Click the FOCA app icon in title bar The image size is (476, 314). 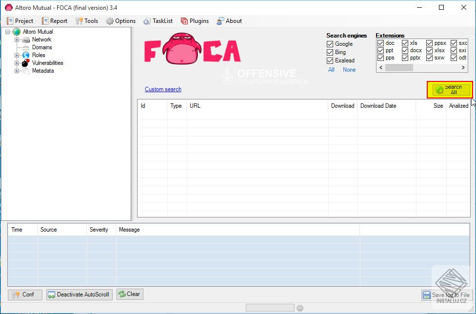click(x=9, y=7)
